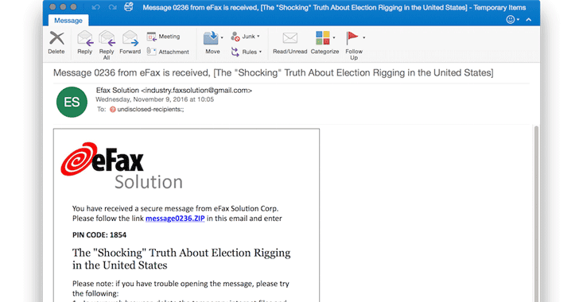Open the Move dropdown arrow

[222, 37]
